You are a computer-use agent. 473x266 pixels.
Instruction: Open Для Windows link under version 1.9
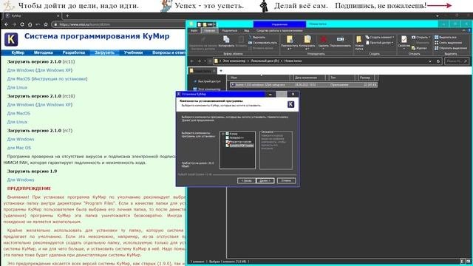21,180
